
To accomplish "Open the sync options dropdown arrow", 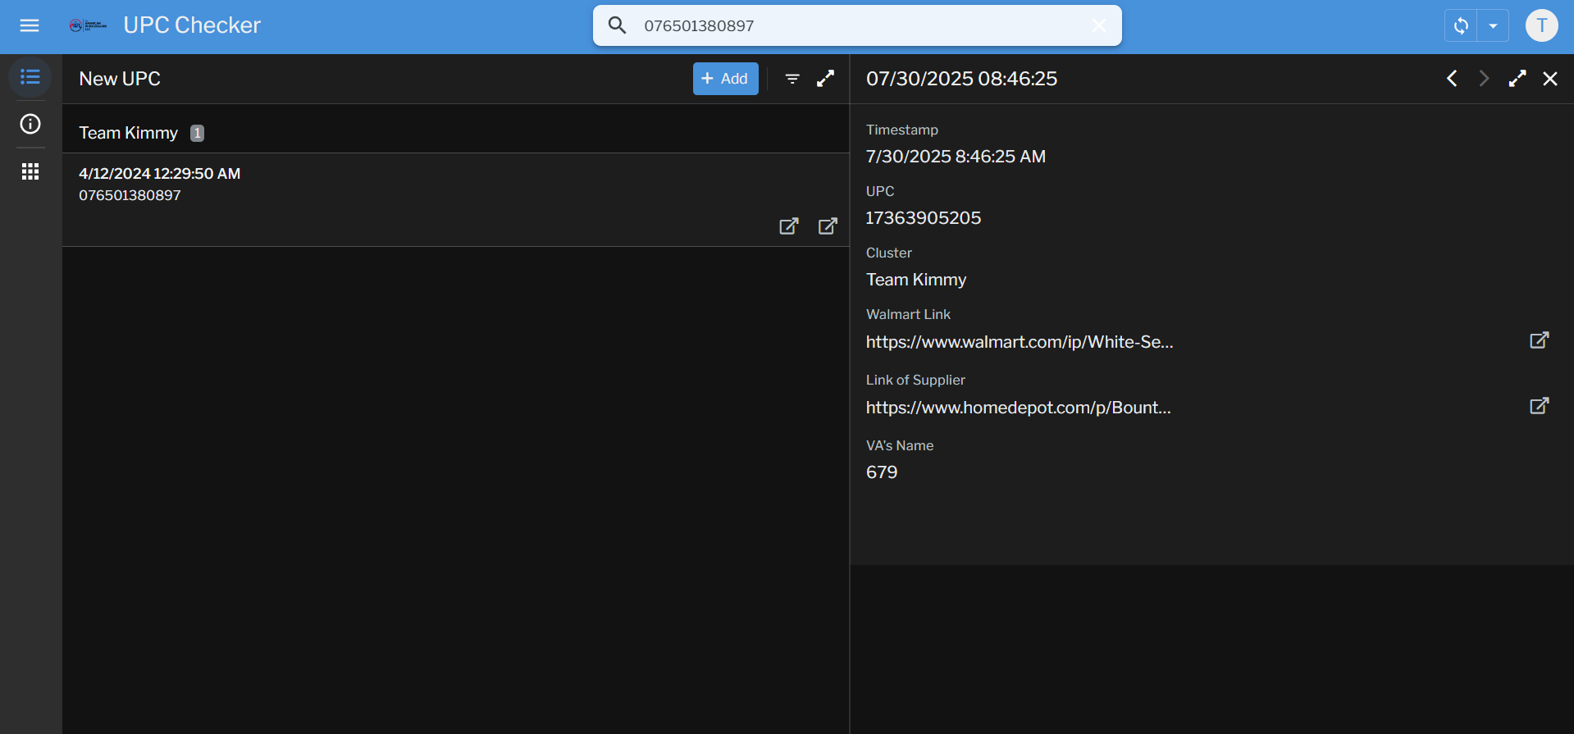I will point(1493,25).
